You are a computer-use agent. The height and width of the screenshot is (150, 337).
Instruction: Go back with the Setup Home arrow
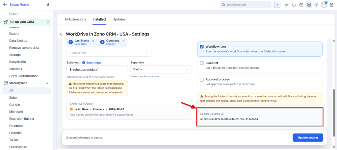5,5
